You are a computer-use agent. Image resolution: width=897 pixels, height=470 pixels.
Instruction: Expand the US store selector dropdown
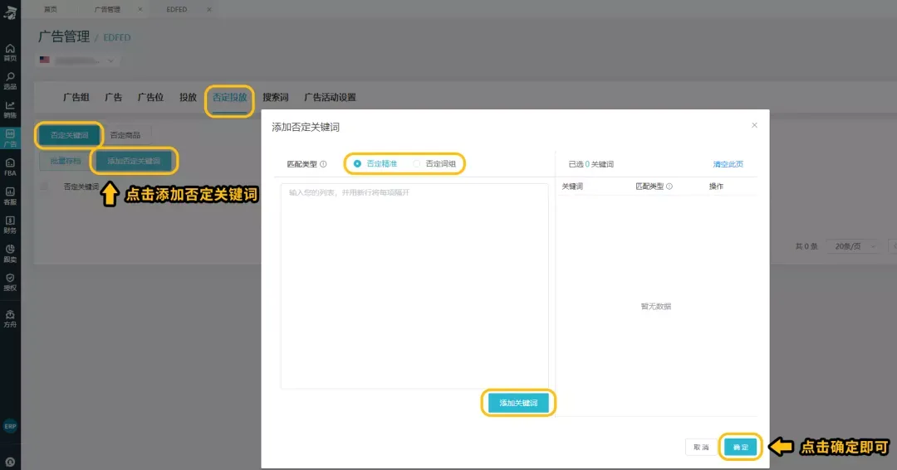click(79, 61)
